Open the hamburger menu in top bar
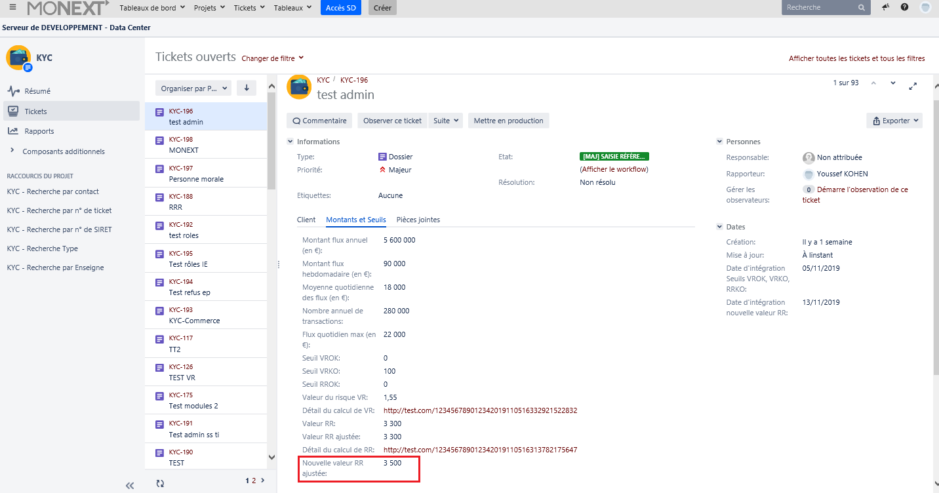Image resolution: width=939 pixels, height=493 pixels. [x=12, y=7]
